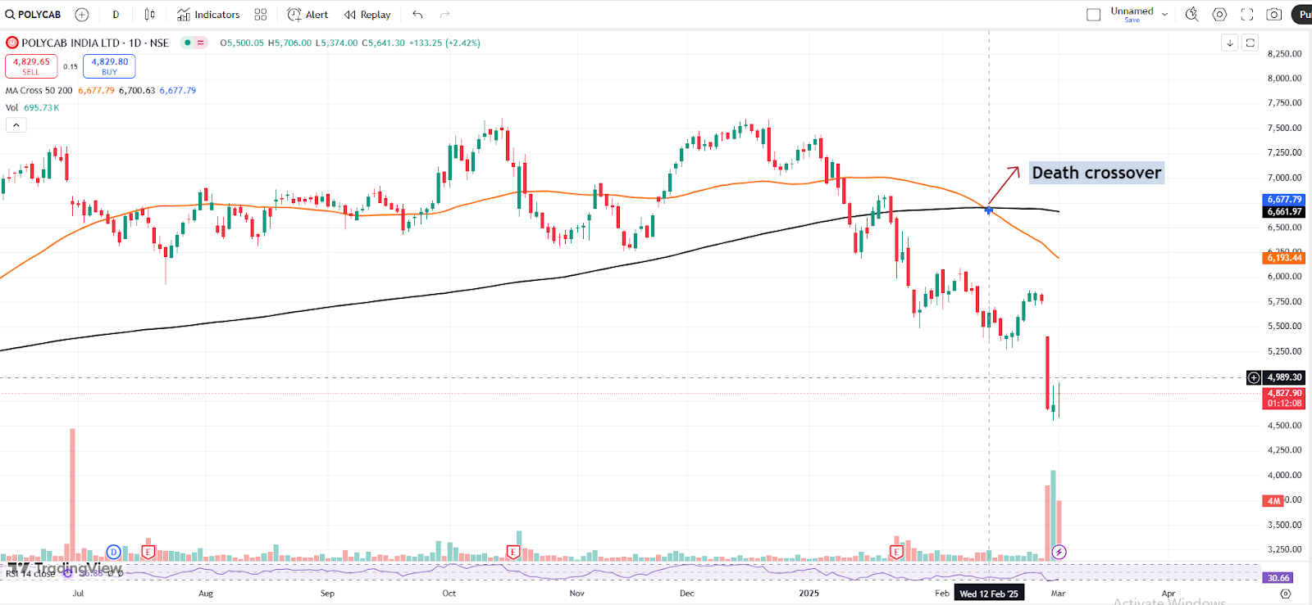This screenshot has width=1312, height=605.
Task: Select the MA Cross 50 200 indicator legend
Action: coord(39,91)
